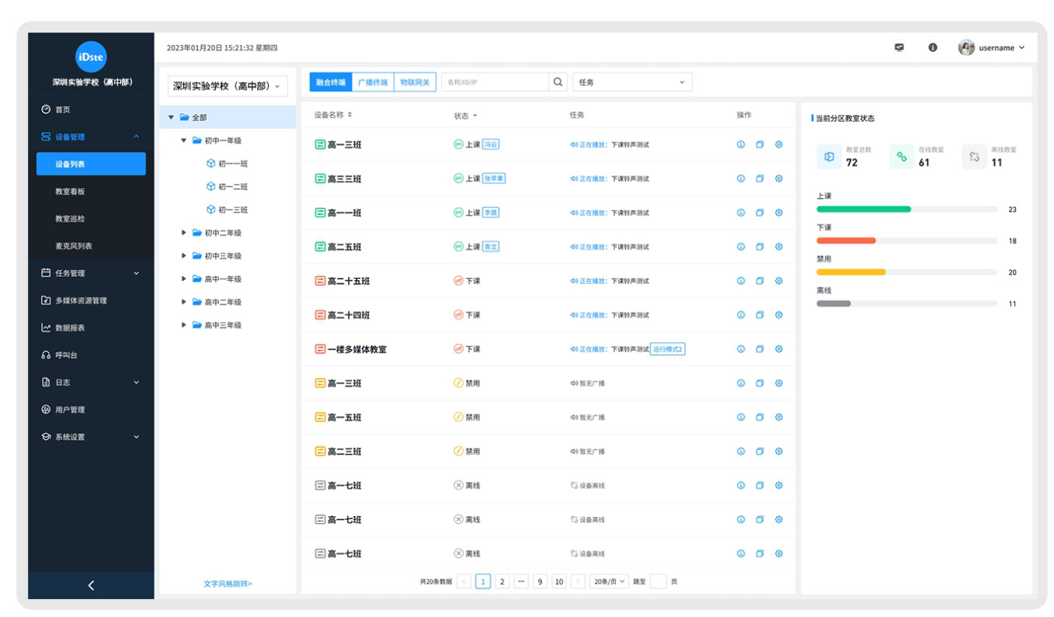Click the 文字风格跳转> link

[x=228, y=584]
